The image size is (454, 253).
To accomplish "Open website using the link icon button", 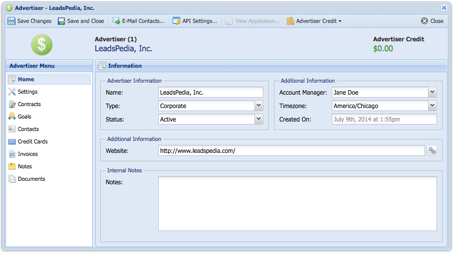I will coord(432,150).
